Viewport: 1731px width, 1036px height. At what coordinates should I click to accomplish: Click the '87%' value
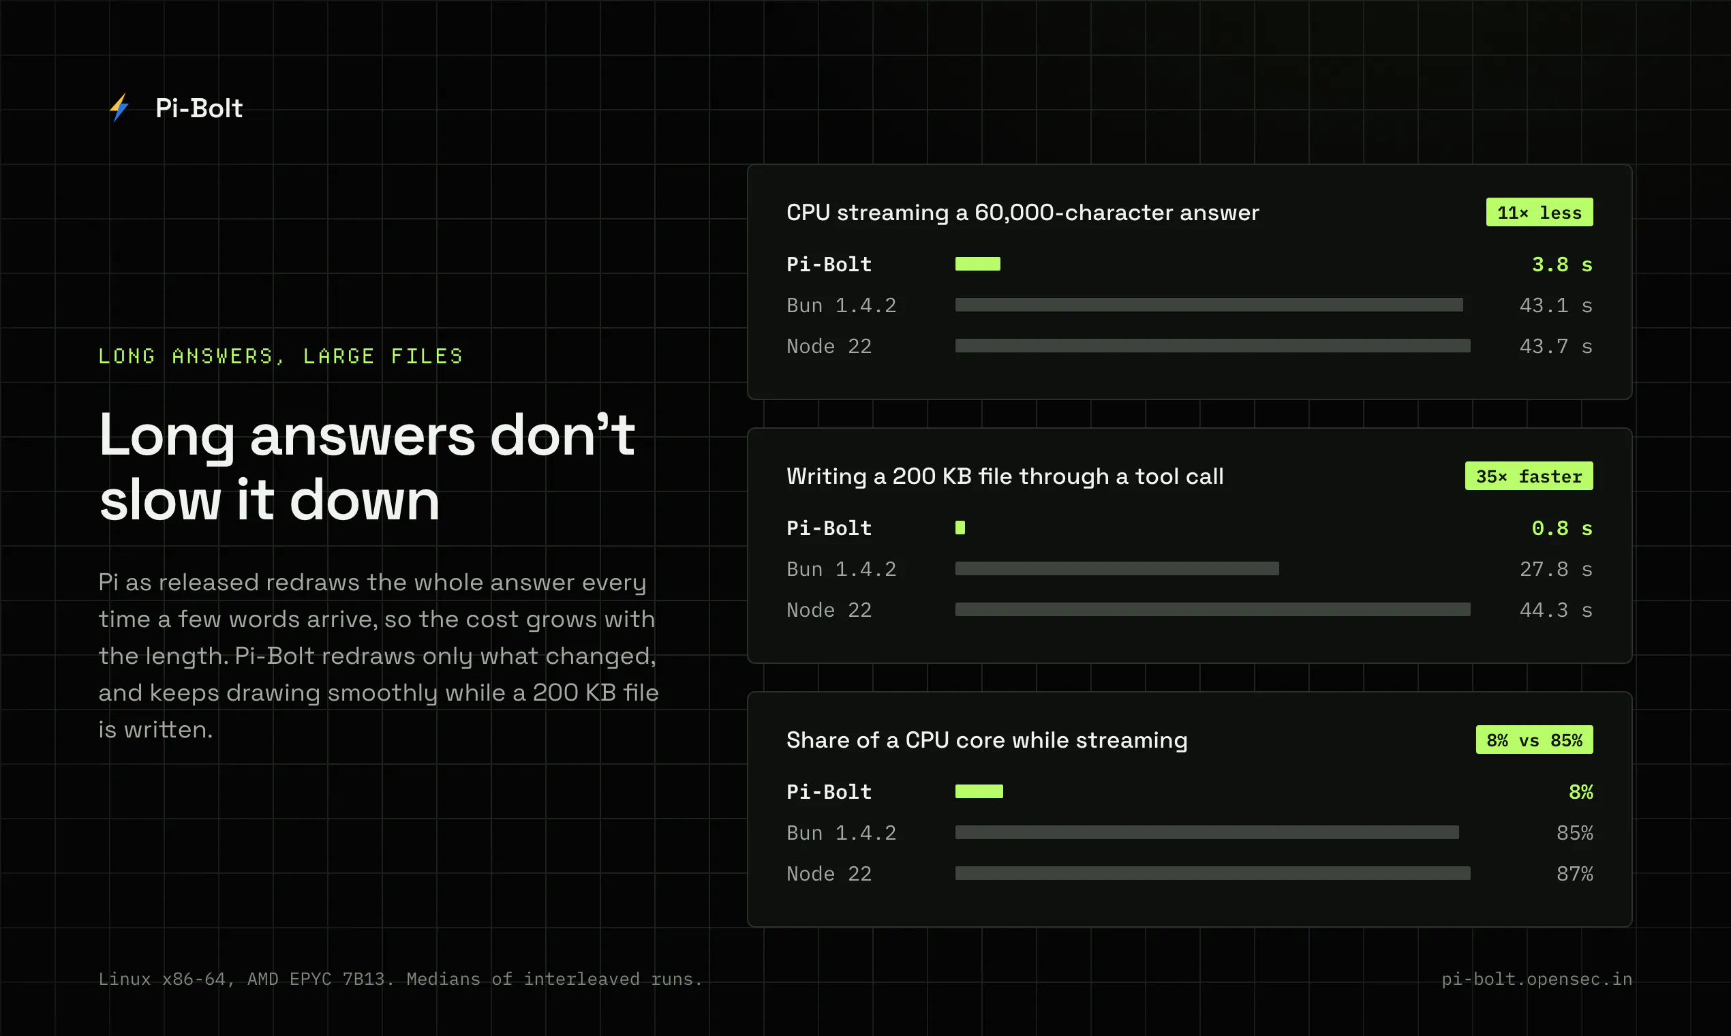click(1575, 874)
